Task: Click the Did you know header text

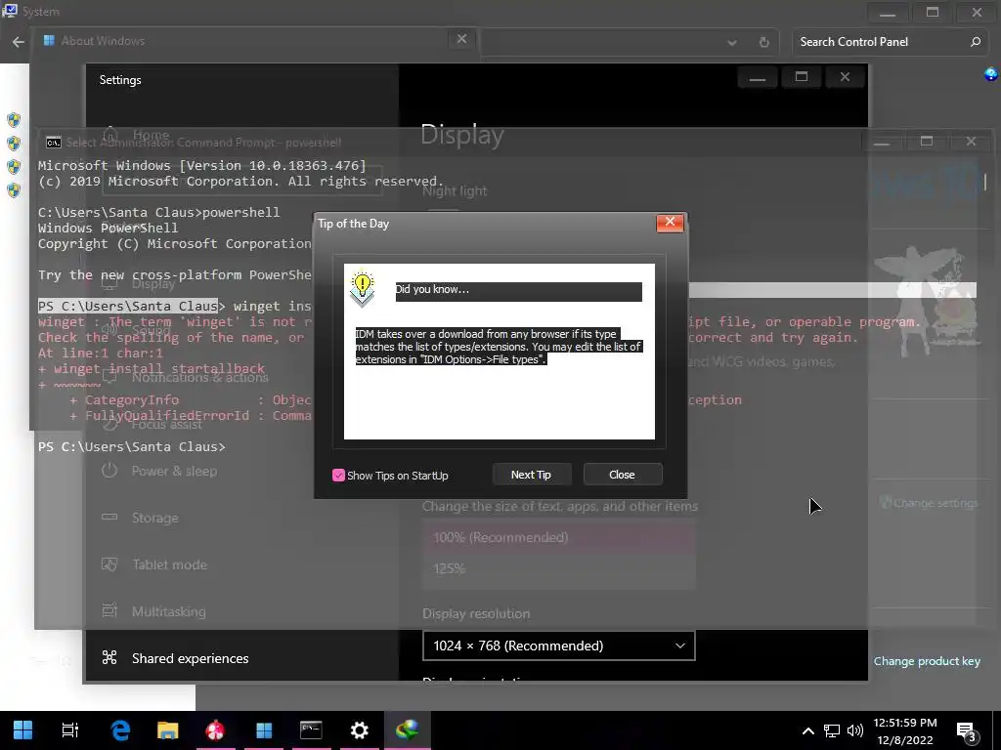Action: tap(432, 289)
